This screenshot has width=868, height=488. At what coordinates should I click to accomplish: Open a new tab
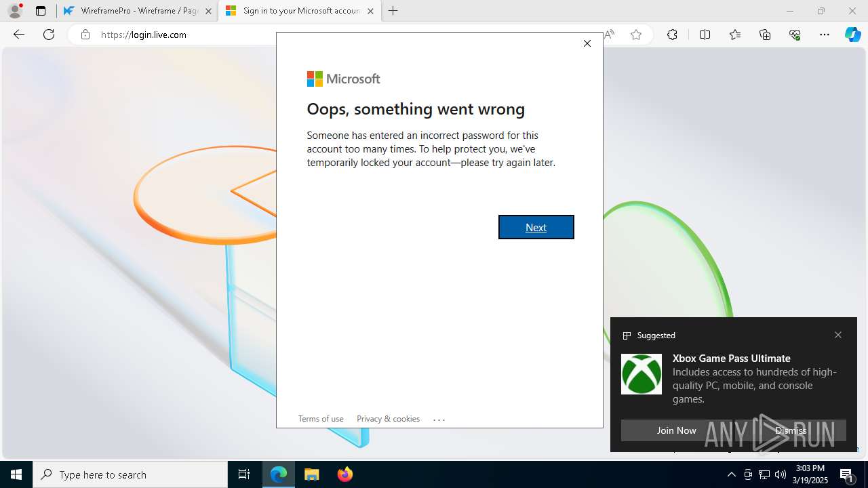coord(393,11)
